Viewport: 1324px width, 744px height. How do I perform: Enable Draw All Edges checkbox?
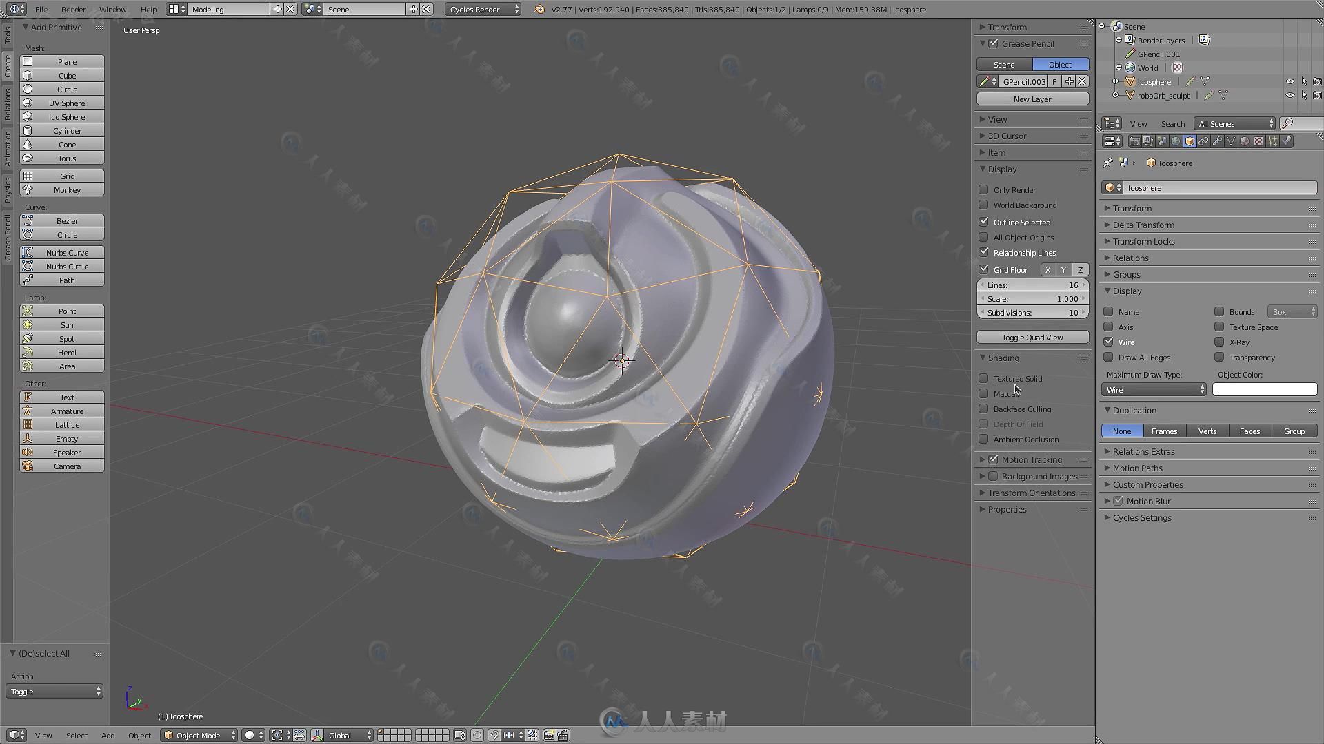click(x=1108, y=357)
